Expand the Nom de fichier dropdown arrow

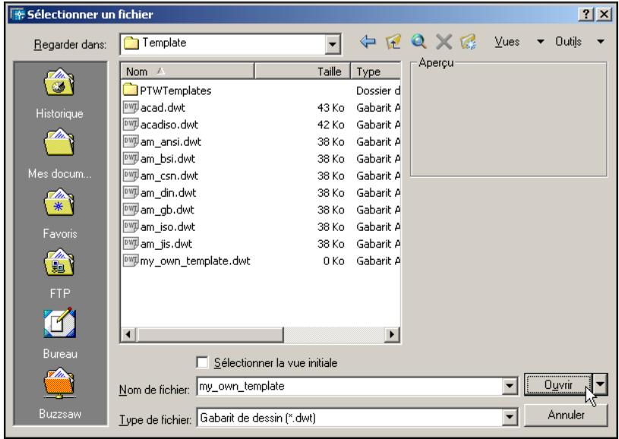click(x=510, y=386)
